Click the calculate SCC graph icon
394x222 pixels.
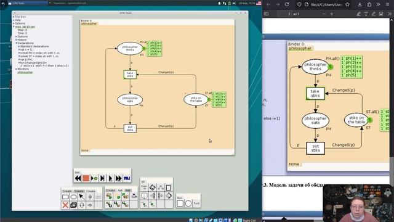pos(161,187)
